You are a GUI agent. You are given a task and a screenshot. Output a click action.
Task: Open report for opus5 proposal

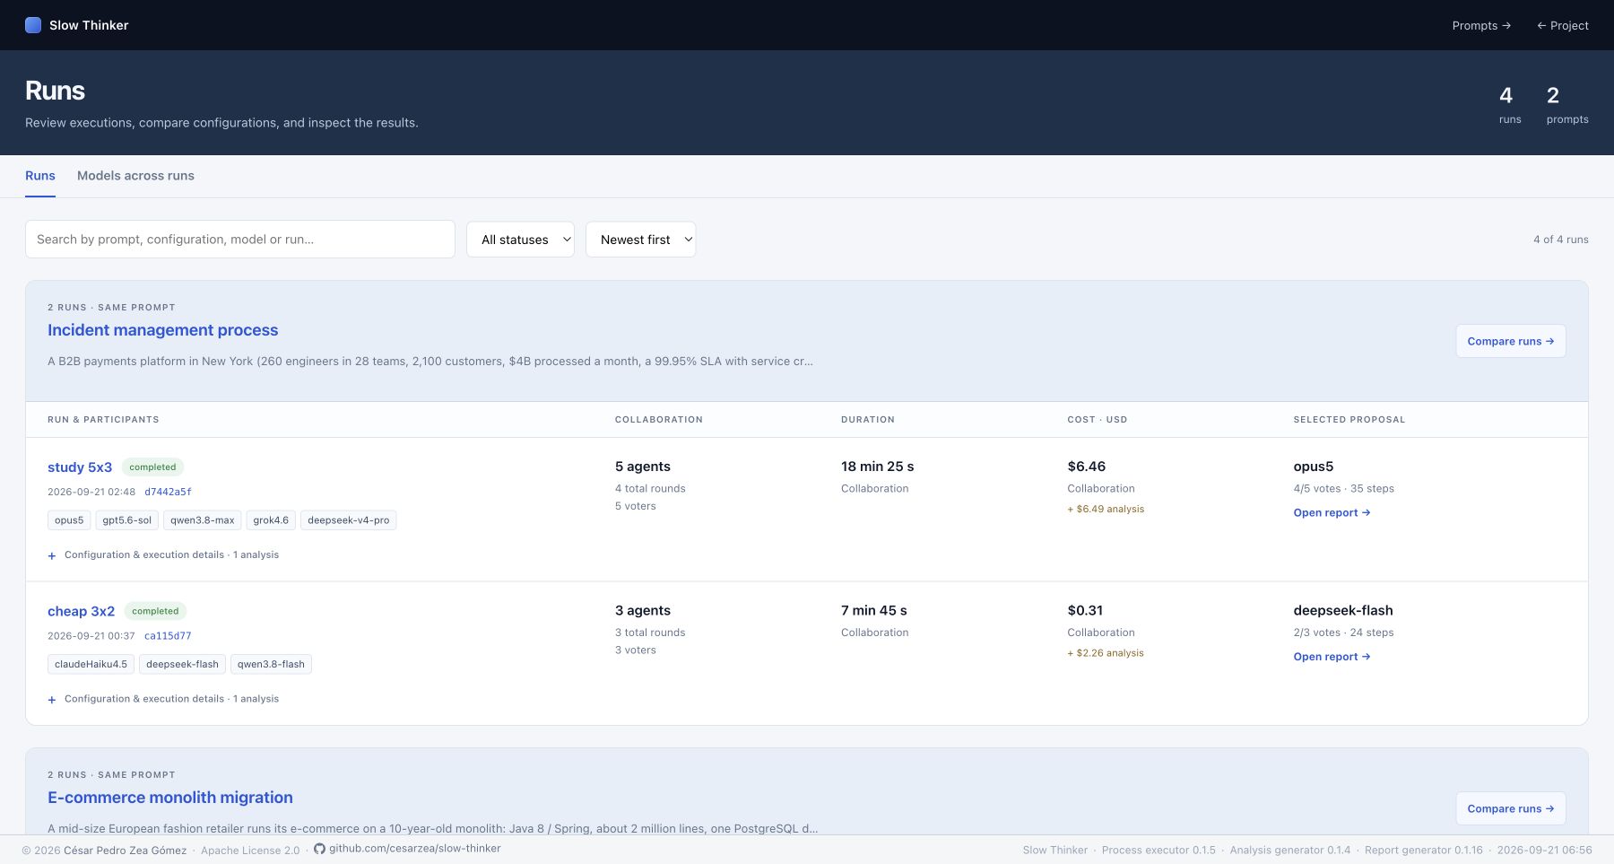pos(1332,512)
